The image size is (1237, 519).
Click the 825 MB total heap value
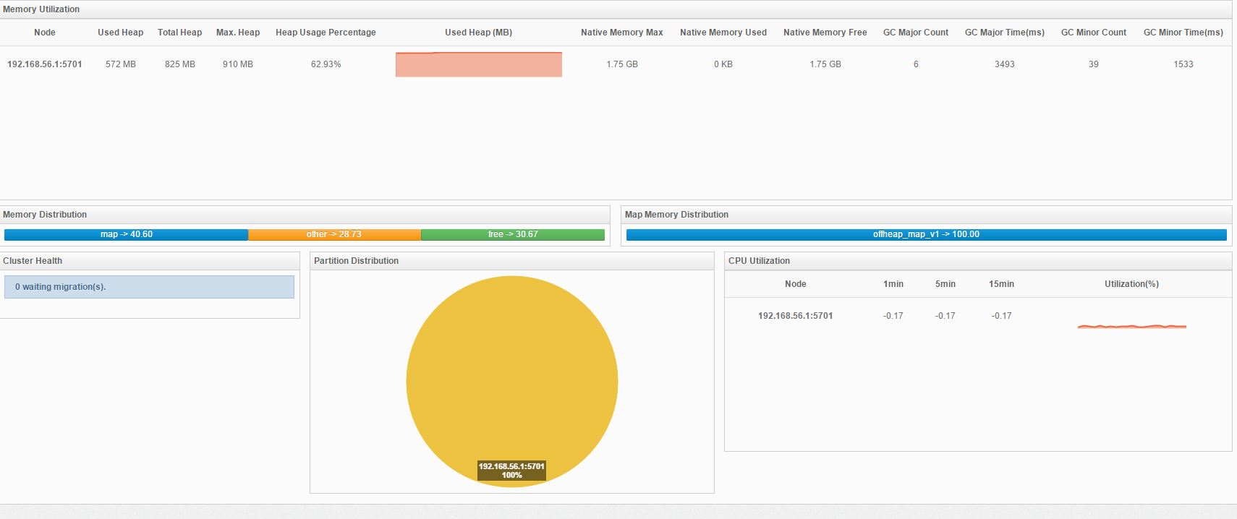click(x=180, y=64)
